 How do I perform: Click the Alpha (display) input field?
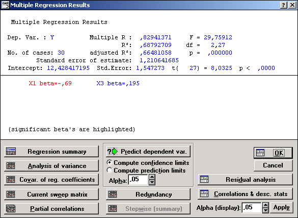252,207
